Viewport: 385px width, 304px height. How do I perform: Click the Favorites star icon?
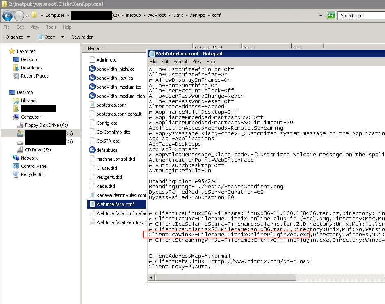11,51
